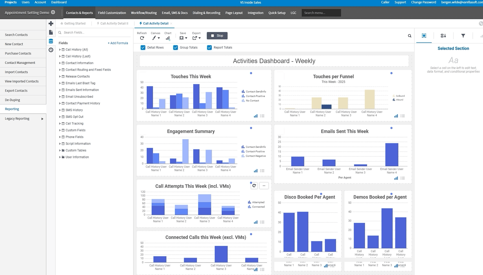Screen dimensions: 483x275
Task: Click the Export share icon
Action: [195, 38]
